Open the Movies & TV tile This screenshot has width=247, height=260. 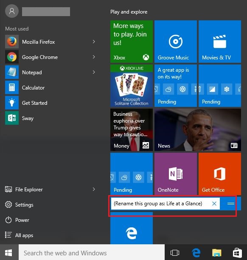pyautogui.click(x=220, y=42)
